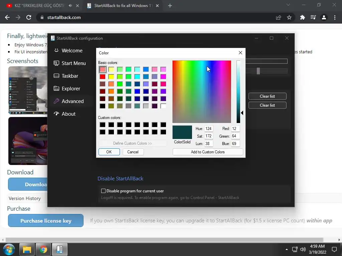This screenshot has width=342, height=256.
Task: Click the Advanced wrench icon
Action: (56, 101)
